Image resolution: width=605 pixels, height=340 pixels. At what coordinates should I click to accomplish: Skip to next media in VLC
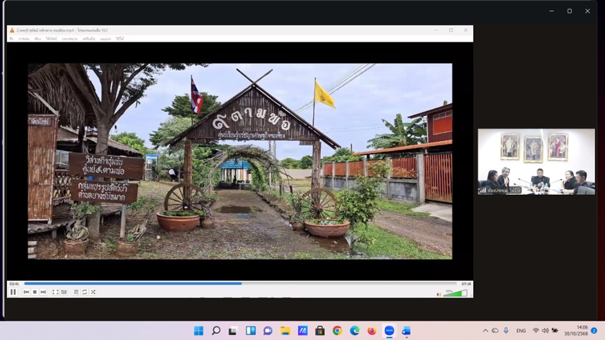(43, 292)
